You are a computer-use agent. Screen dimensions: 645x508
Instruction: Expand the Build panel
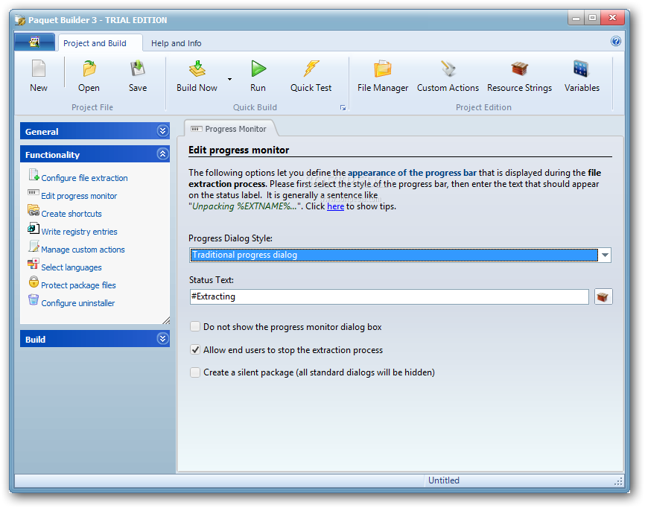163,338
